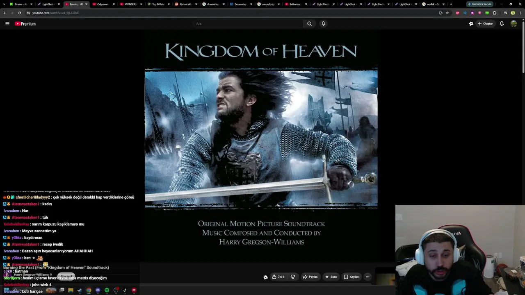The height and width of the screenshot is (295, 525).
Task: Go back with the browser back arrow
Action: [x=5, y=13]
